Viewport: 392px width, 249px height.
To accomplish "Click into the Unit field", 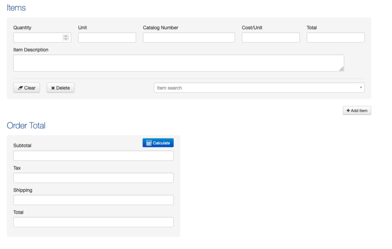I will click(x=107, y=37).
